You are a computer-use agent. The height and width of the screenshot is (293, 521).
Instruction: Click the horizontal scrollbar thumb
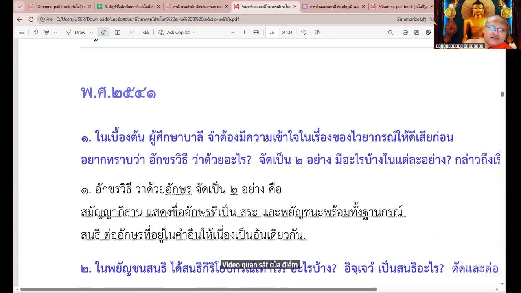(x=198, y=289)
